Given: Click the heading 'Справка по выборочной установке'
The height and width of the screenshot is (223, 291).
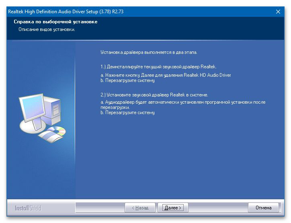Looking at the screenshot, I should (x=55, y=22).
